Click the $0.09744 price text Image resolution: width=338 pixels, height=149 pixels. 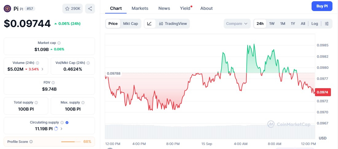(x=27, y=24)
